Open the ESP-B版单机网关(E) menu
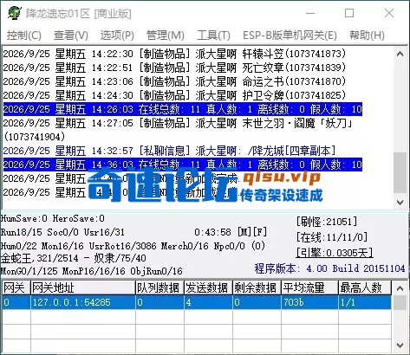Viewport: 410px width, 355px height. 290,35
